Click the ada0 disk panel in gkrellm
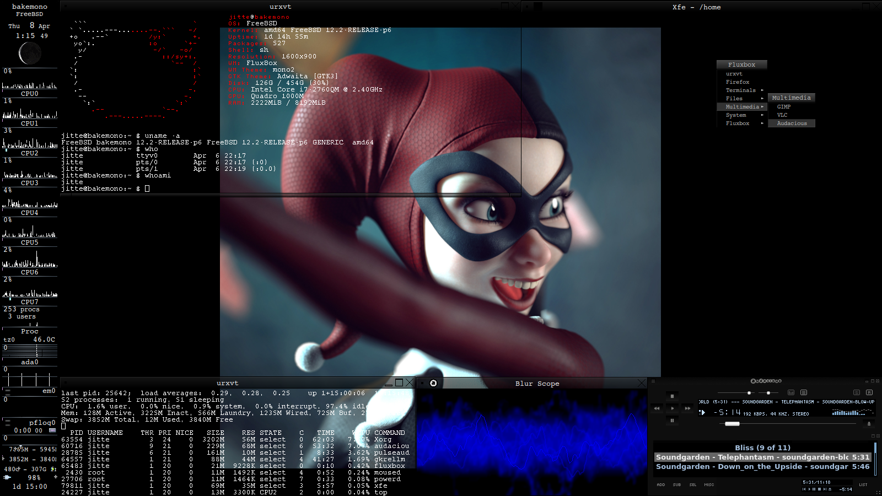Viewport: 882px width, 496px height. coord(30,362)
